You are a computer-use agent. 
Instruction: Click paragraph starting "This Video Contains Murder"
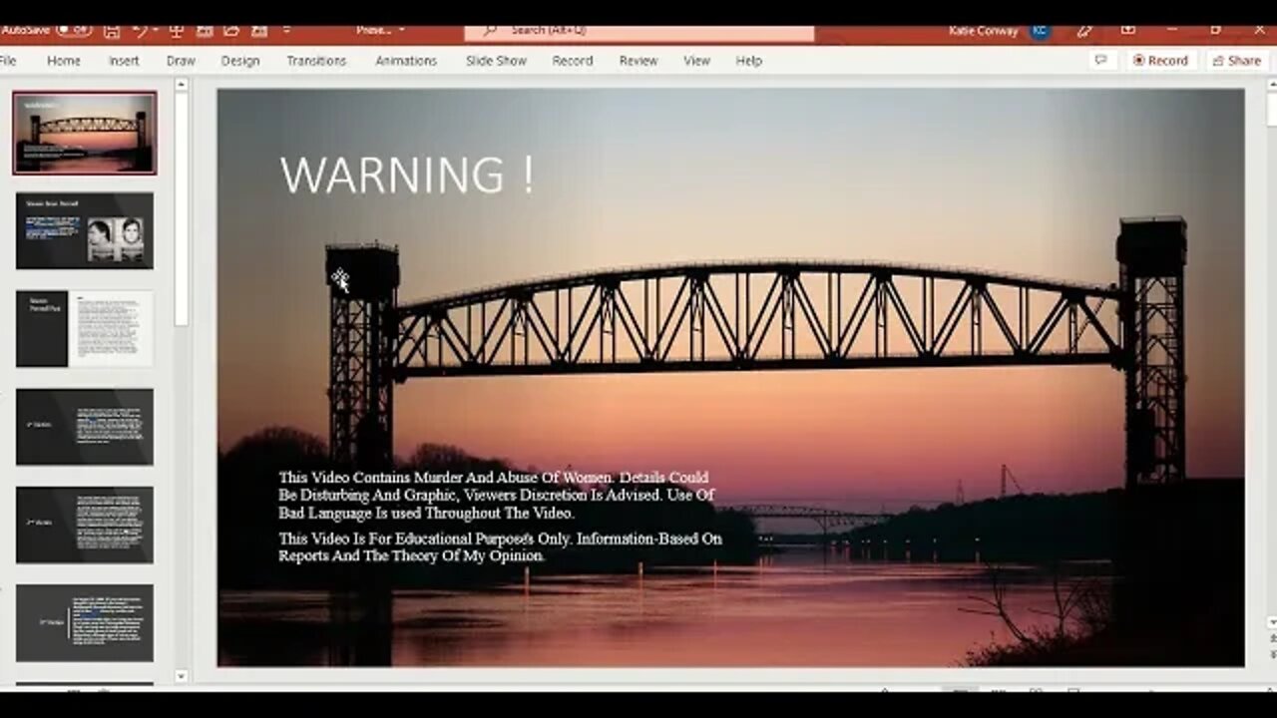497,496
